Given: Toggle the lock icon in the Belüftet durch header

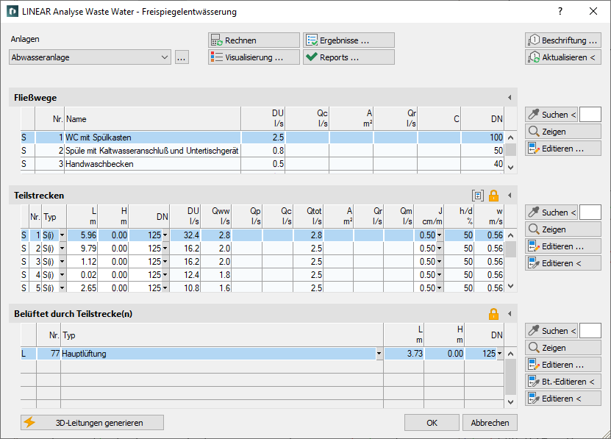Looking at the screenshot, I should click(x=493, y=314).
